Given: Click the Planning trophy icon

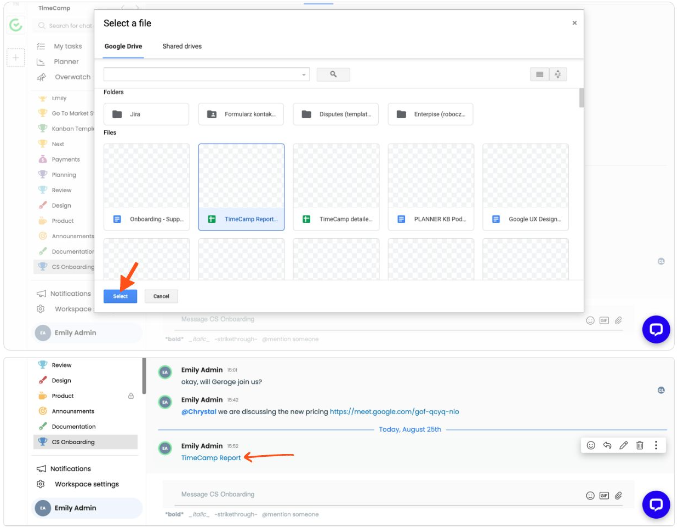Looking at the screenshot, I should [42, 174].
